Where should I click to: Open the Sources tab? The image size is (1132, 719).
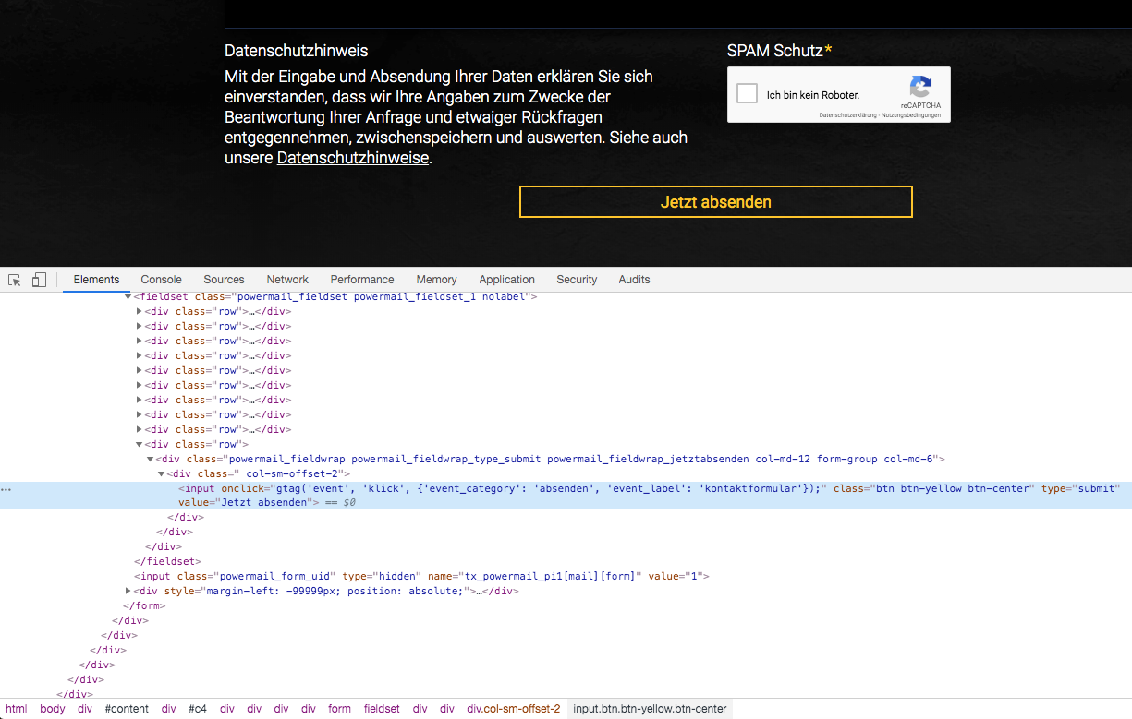(x=224, y=280)
